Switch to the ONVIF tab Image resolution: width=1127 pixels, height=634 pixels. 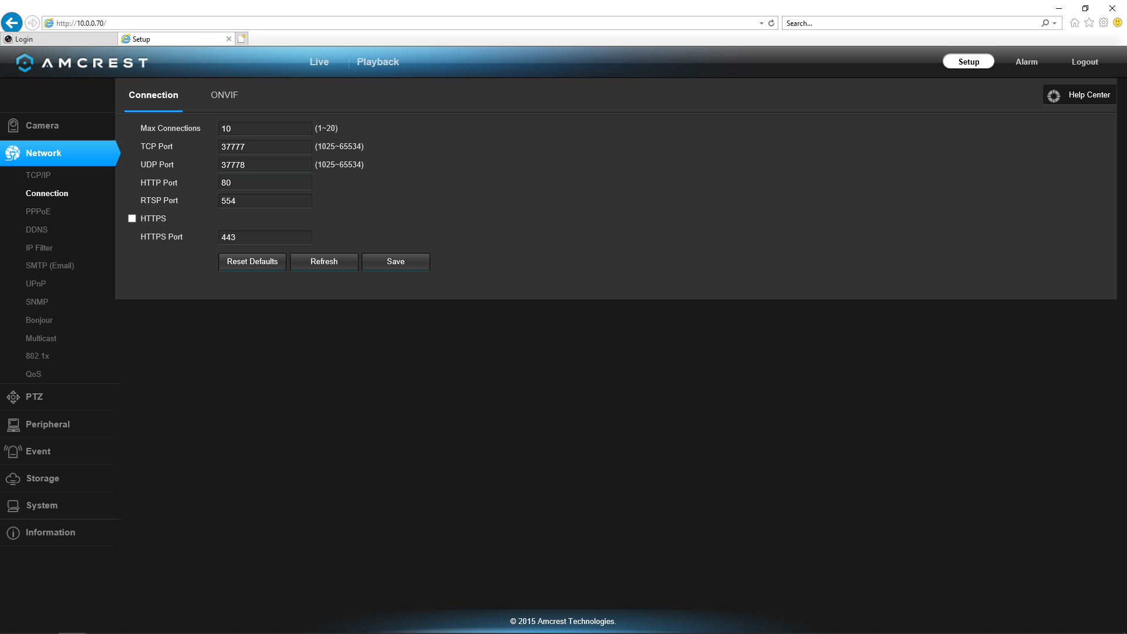(x=224, y=95)
